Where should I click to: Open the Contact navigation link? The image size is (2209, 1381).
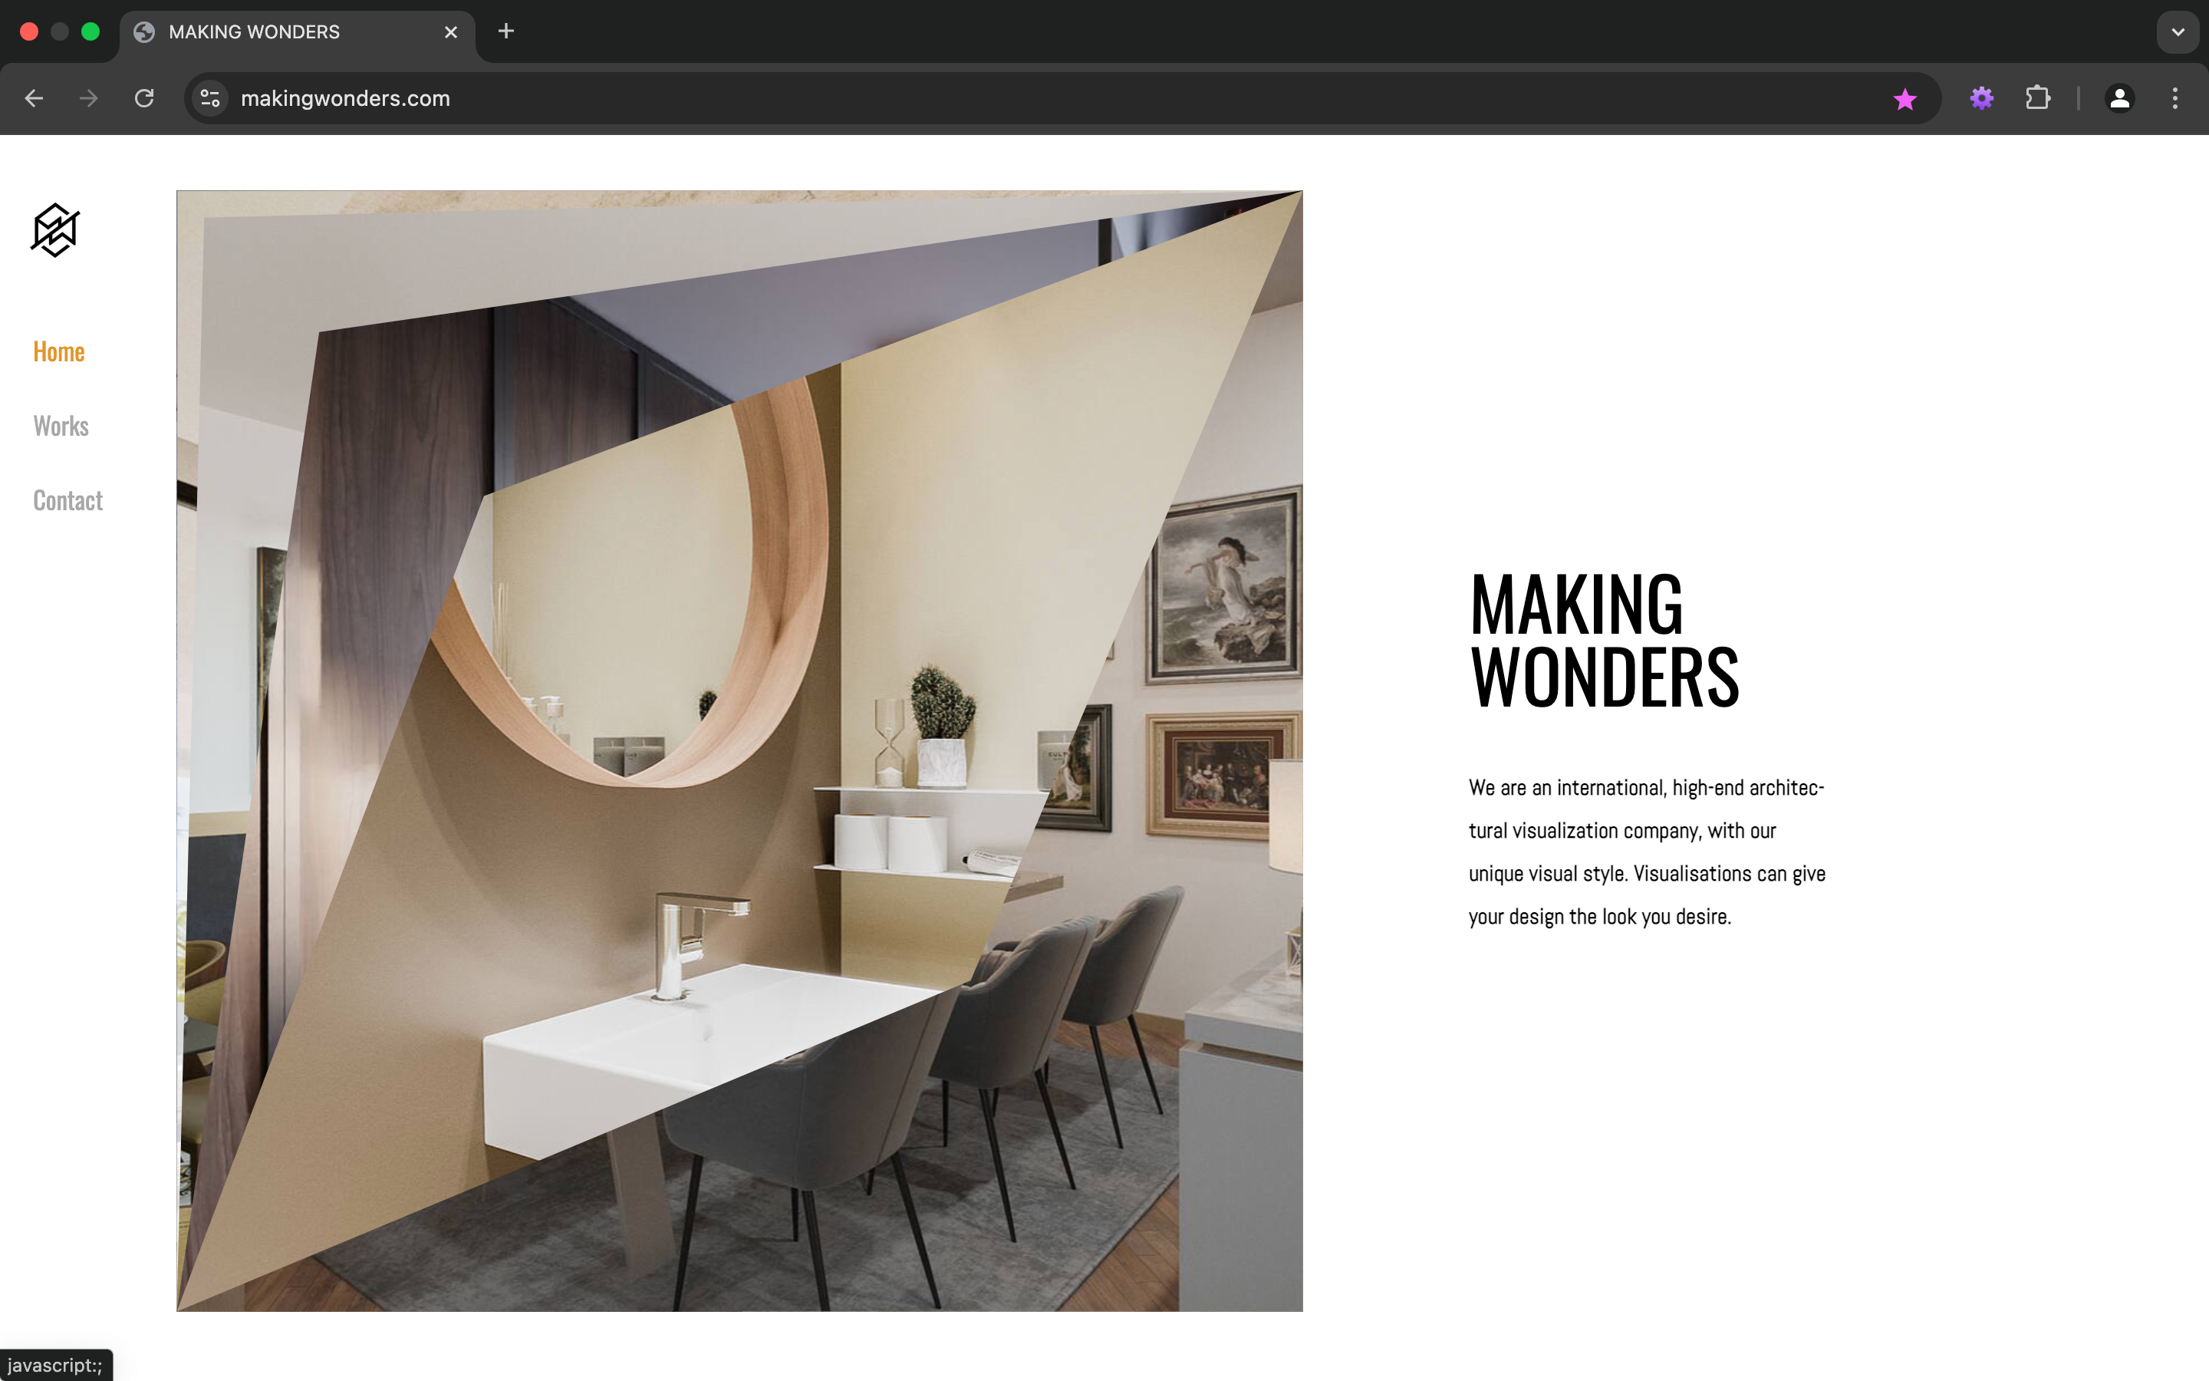pyautogui.click(x=67, y=500)
